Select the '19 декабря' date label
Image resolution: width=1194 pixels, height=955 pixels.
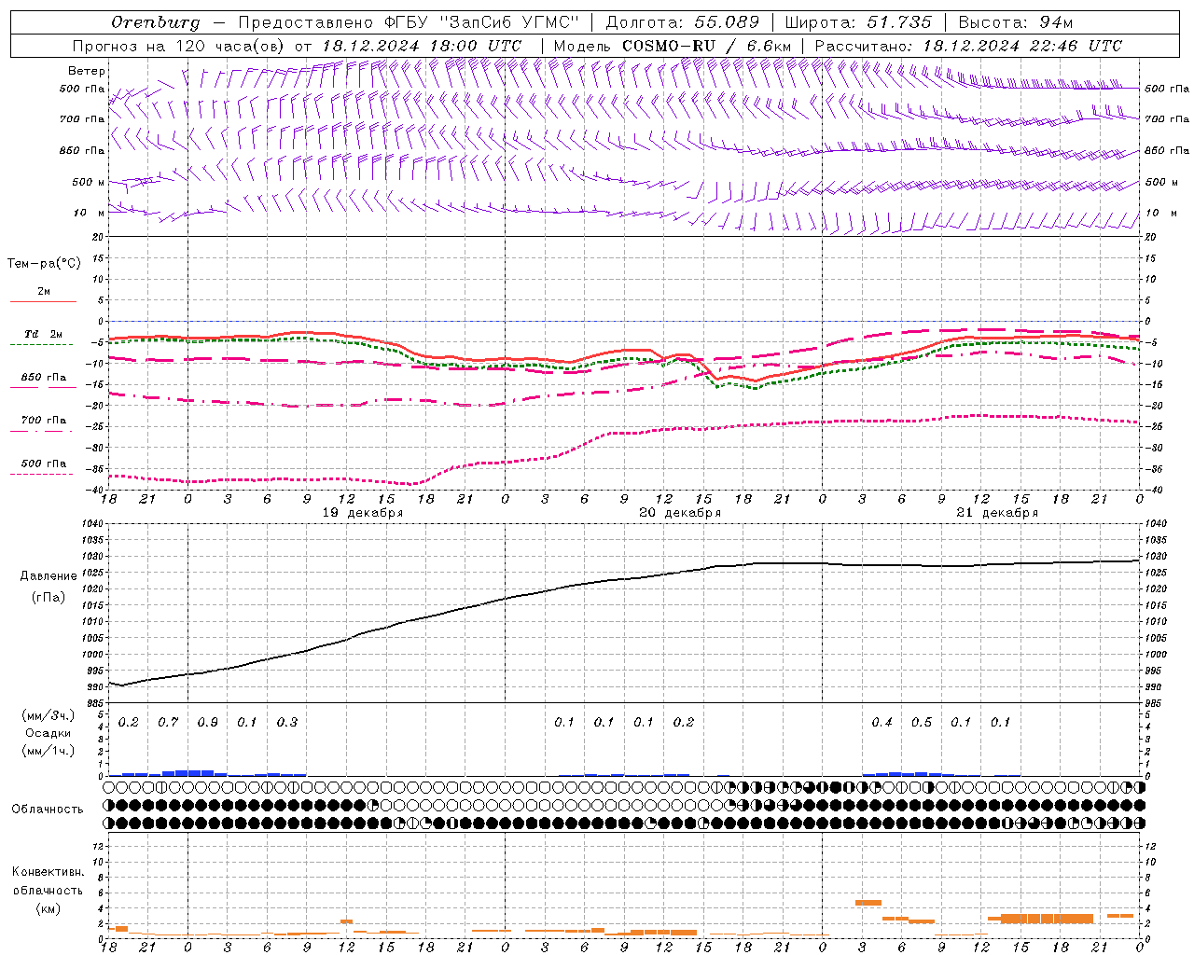click(x=363, y=512)
